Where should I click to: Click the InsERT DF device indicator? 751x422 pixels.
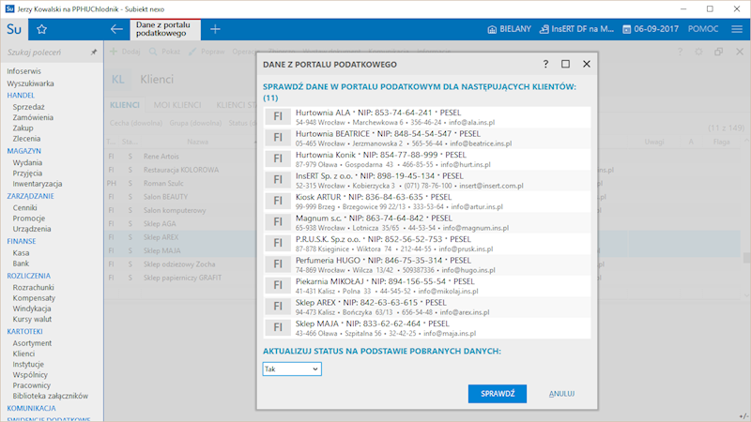pyautogui.click(x=576, y=29)
